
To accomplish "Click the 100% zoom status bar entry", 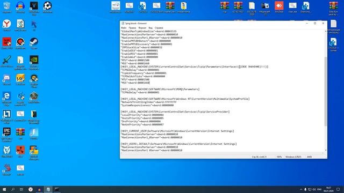I will [x=279, y=157].
